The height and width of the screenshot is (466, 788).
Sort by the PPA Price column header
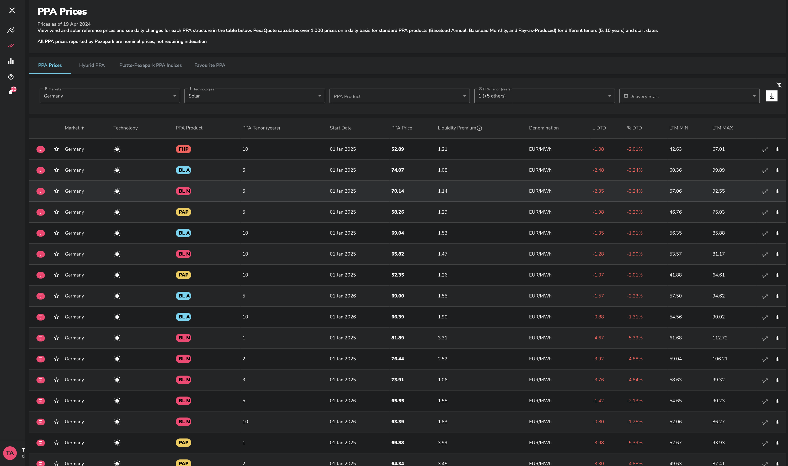401,128
